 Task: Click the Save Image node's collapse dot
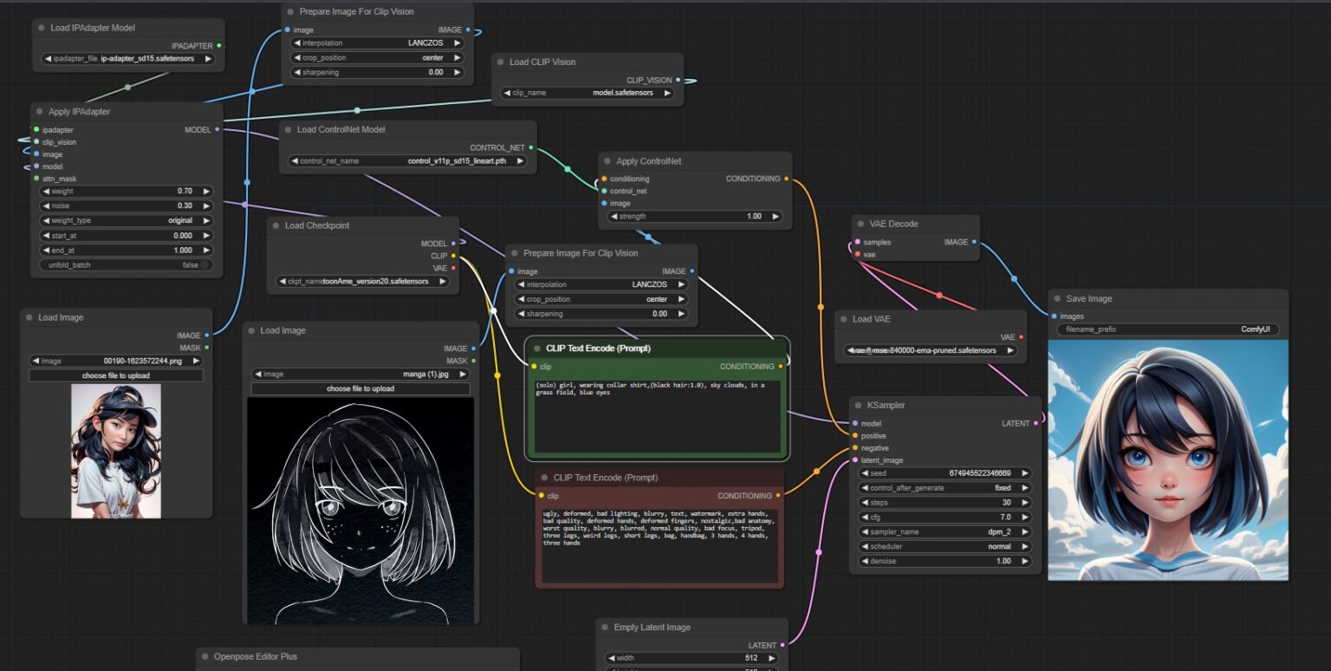tap(1056, 299)
